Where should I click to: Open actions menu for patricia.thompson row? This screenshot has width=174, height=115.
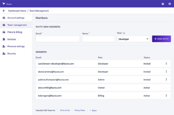tap(166, 80)
